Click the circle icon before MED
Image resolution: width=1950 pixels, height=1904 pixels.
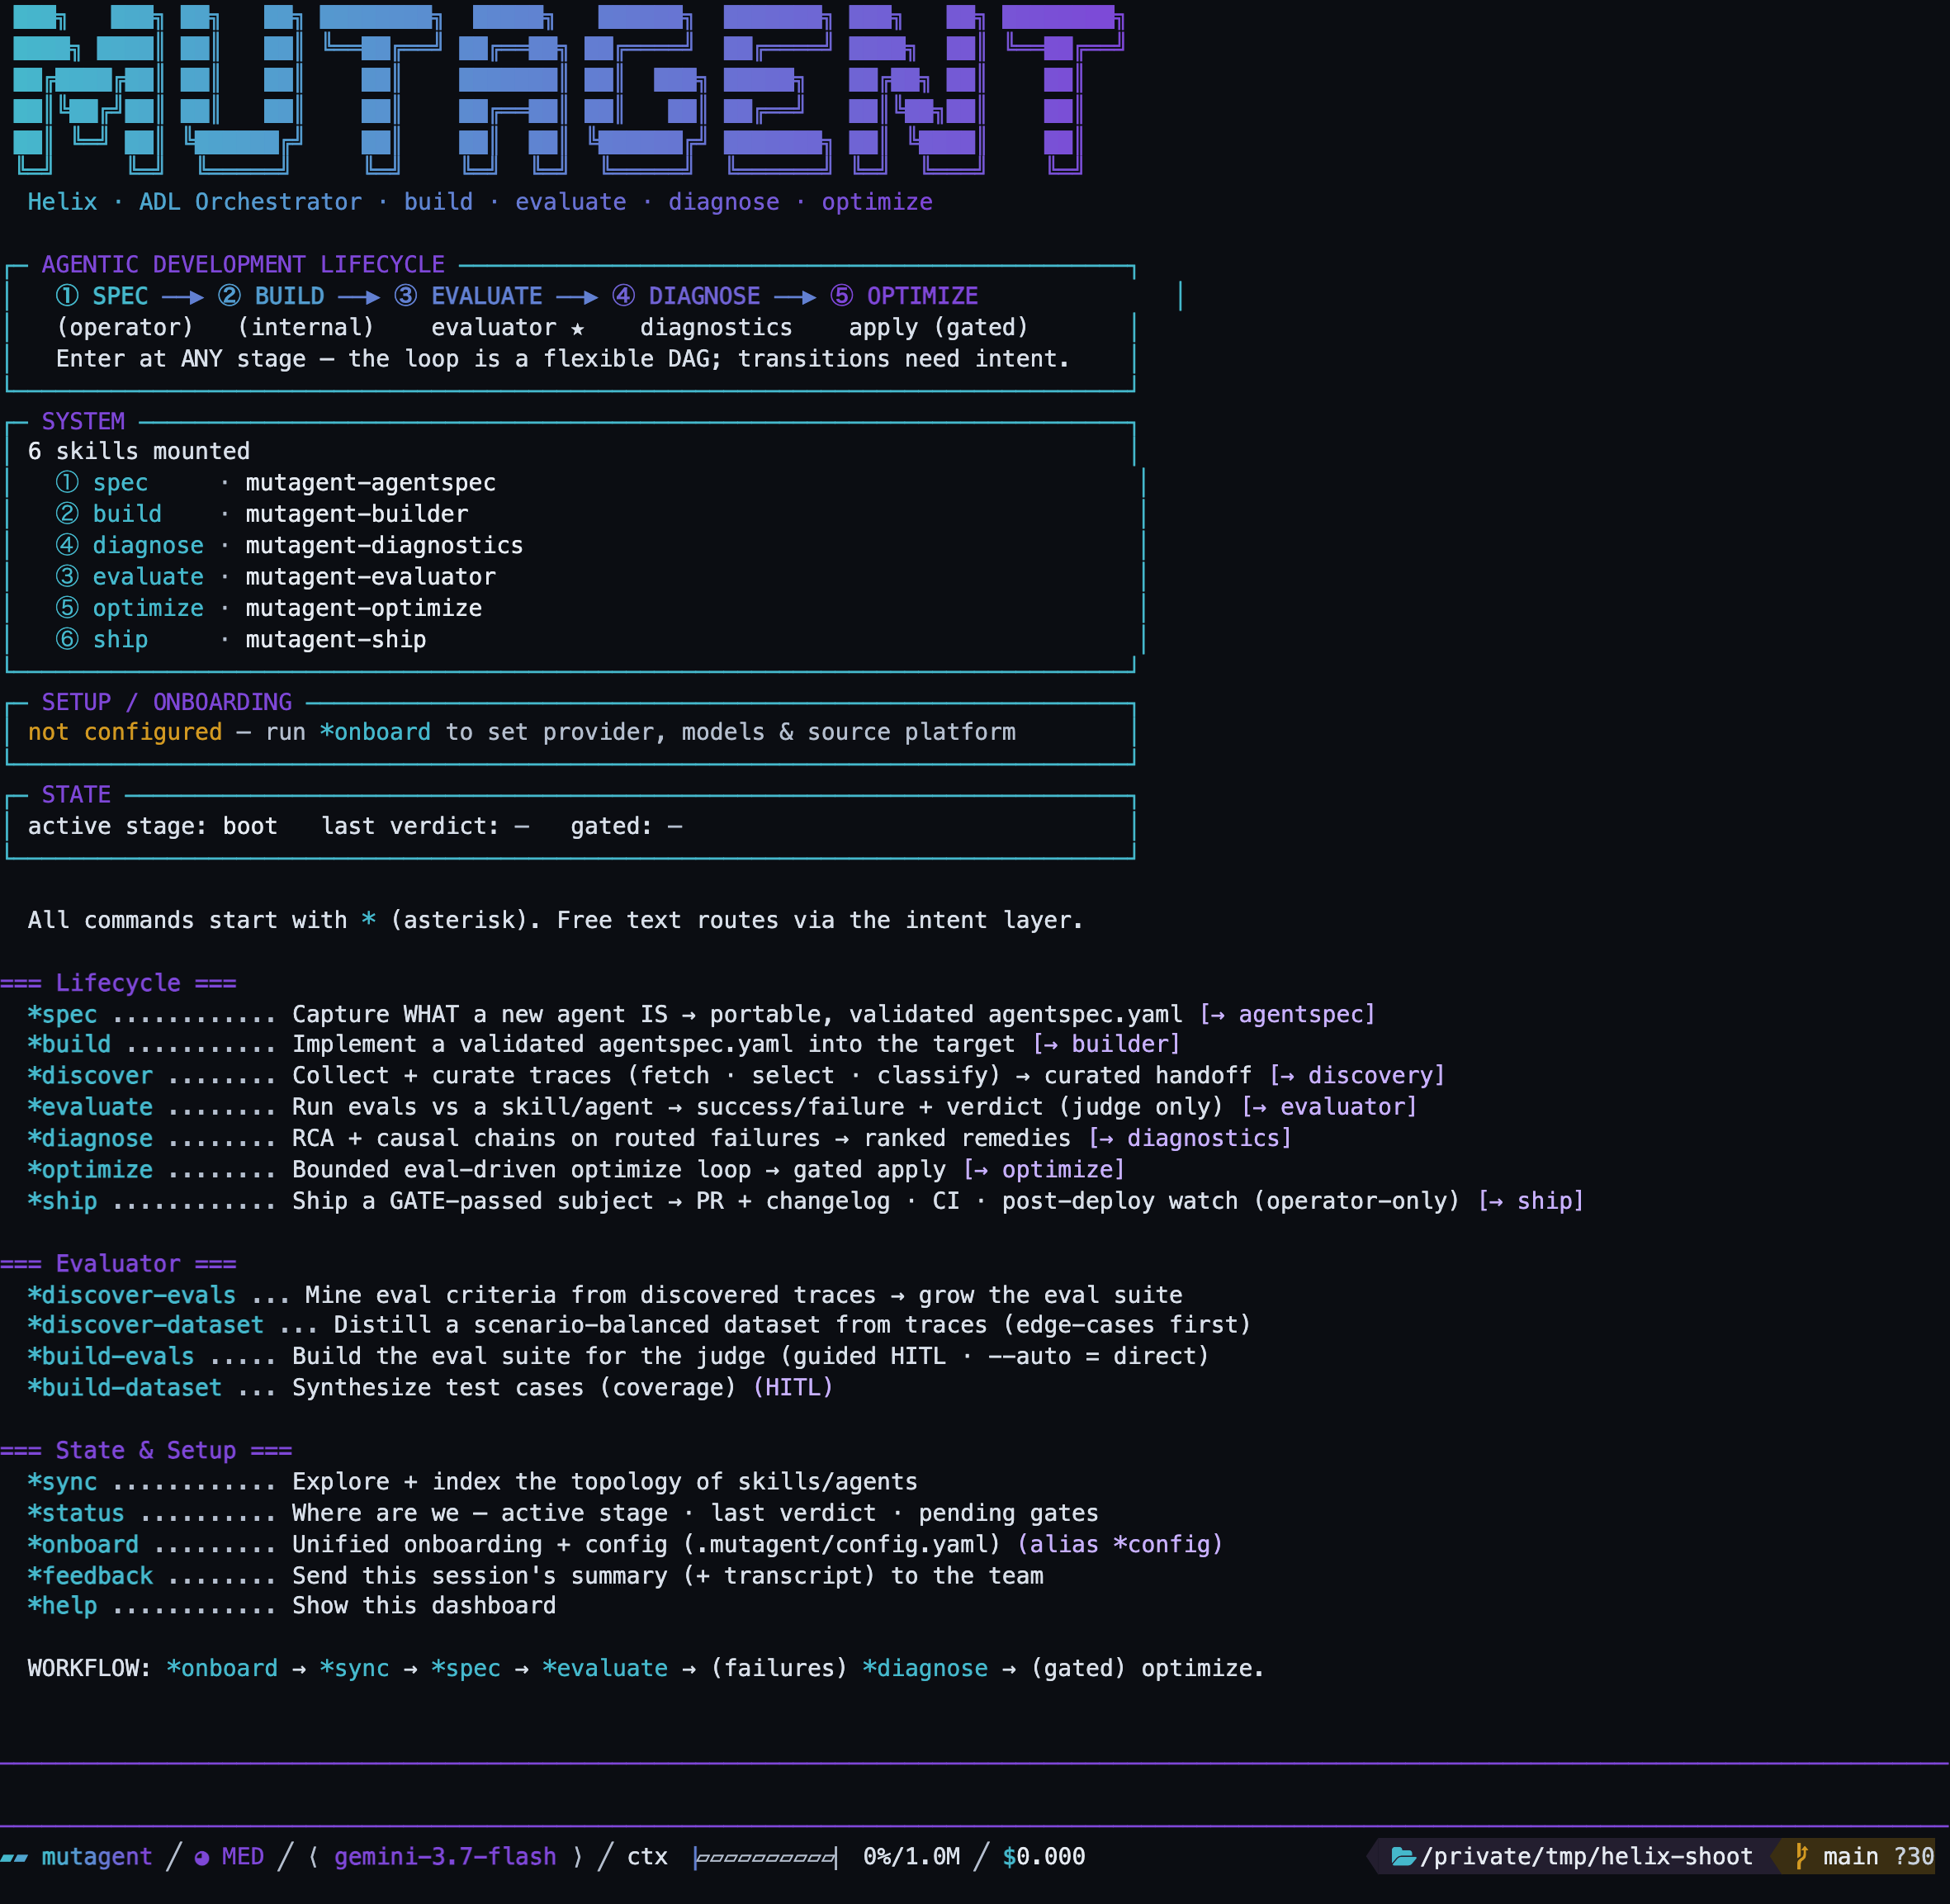(202, 1858)
